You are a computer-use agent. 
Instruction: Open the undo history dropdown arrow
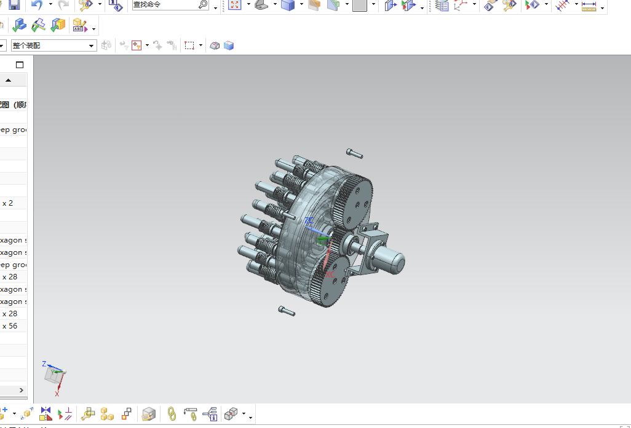[x=50, y=5]
